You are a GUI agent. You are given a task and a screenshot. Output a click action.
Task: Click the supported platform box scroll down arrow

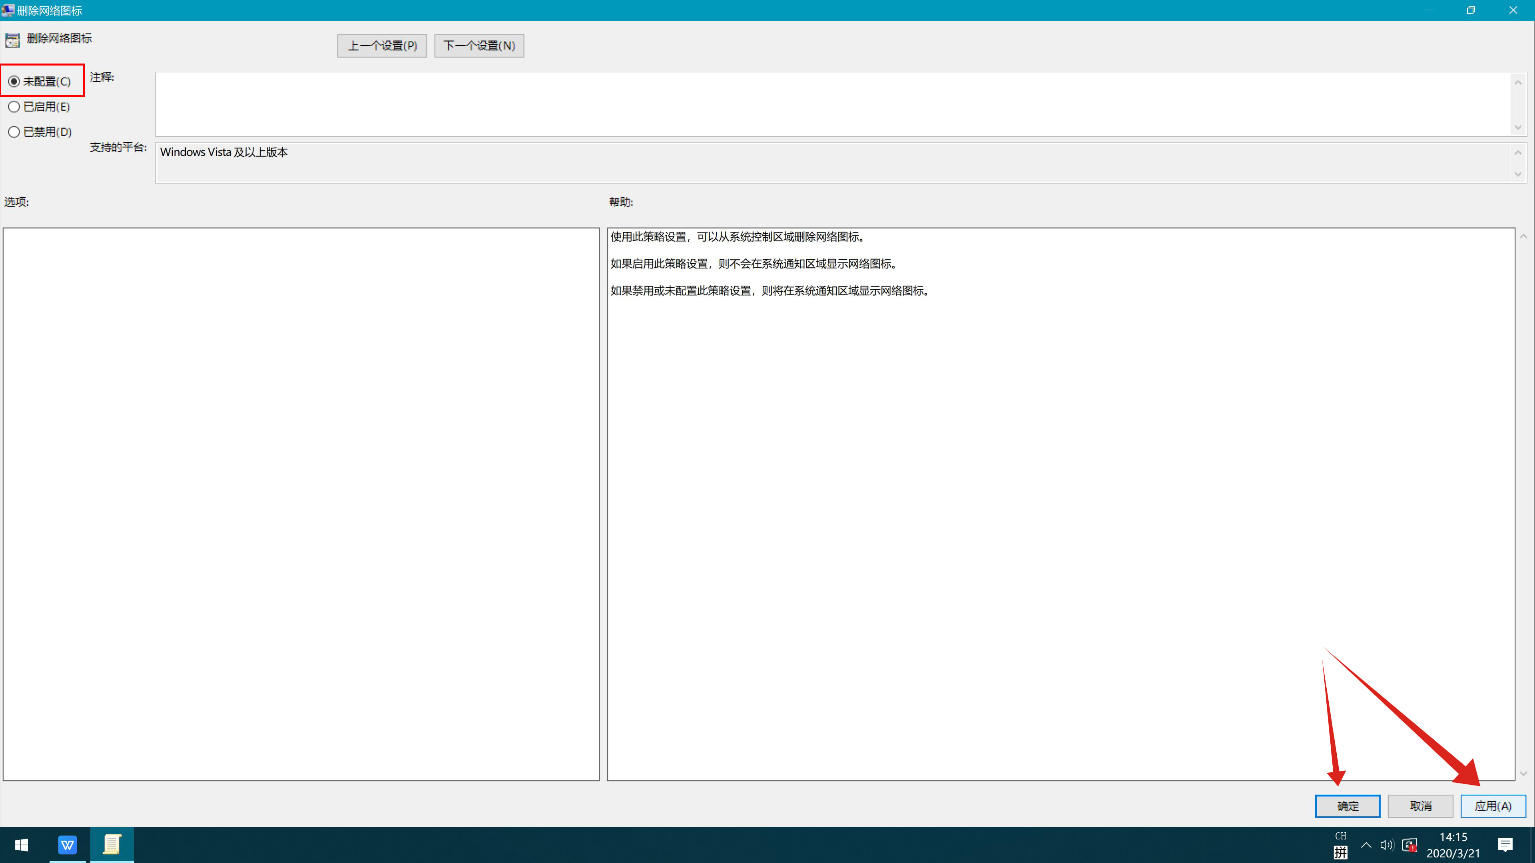point(1518,174)
